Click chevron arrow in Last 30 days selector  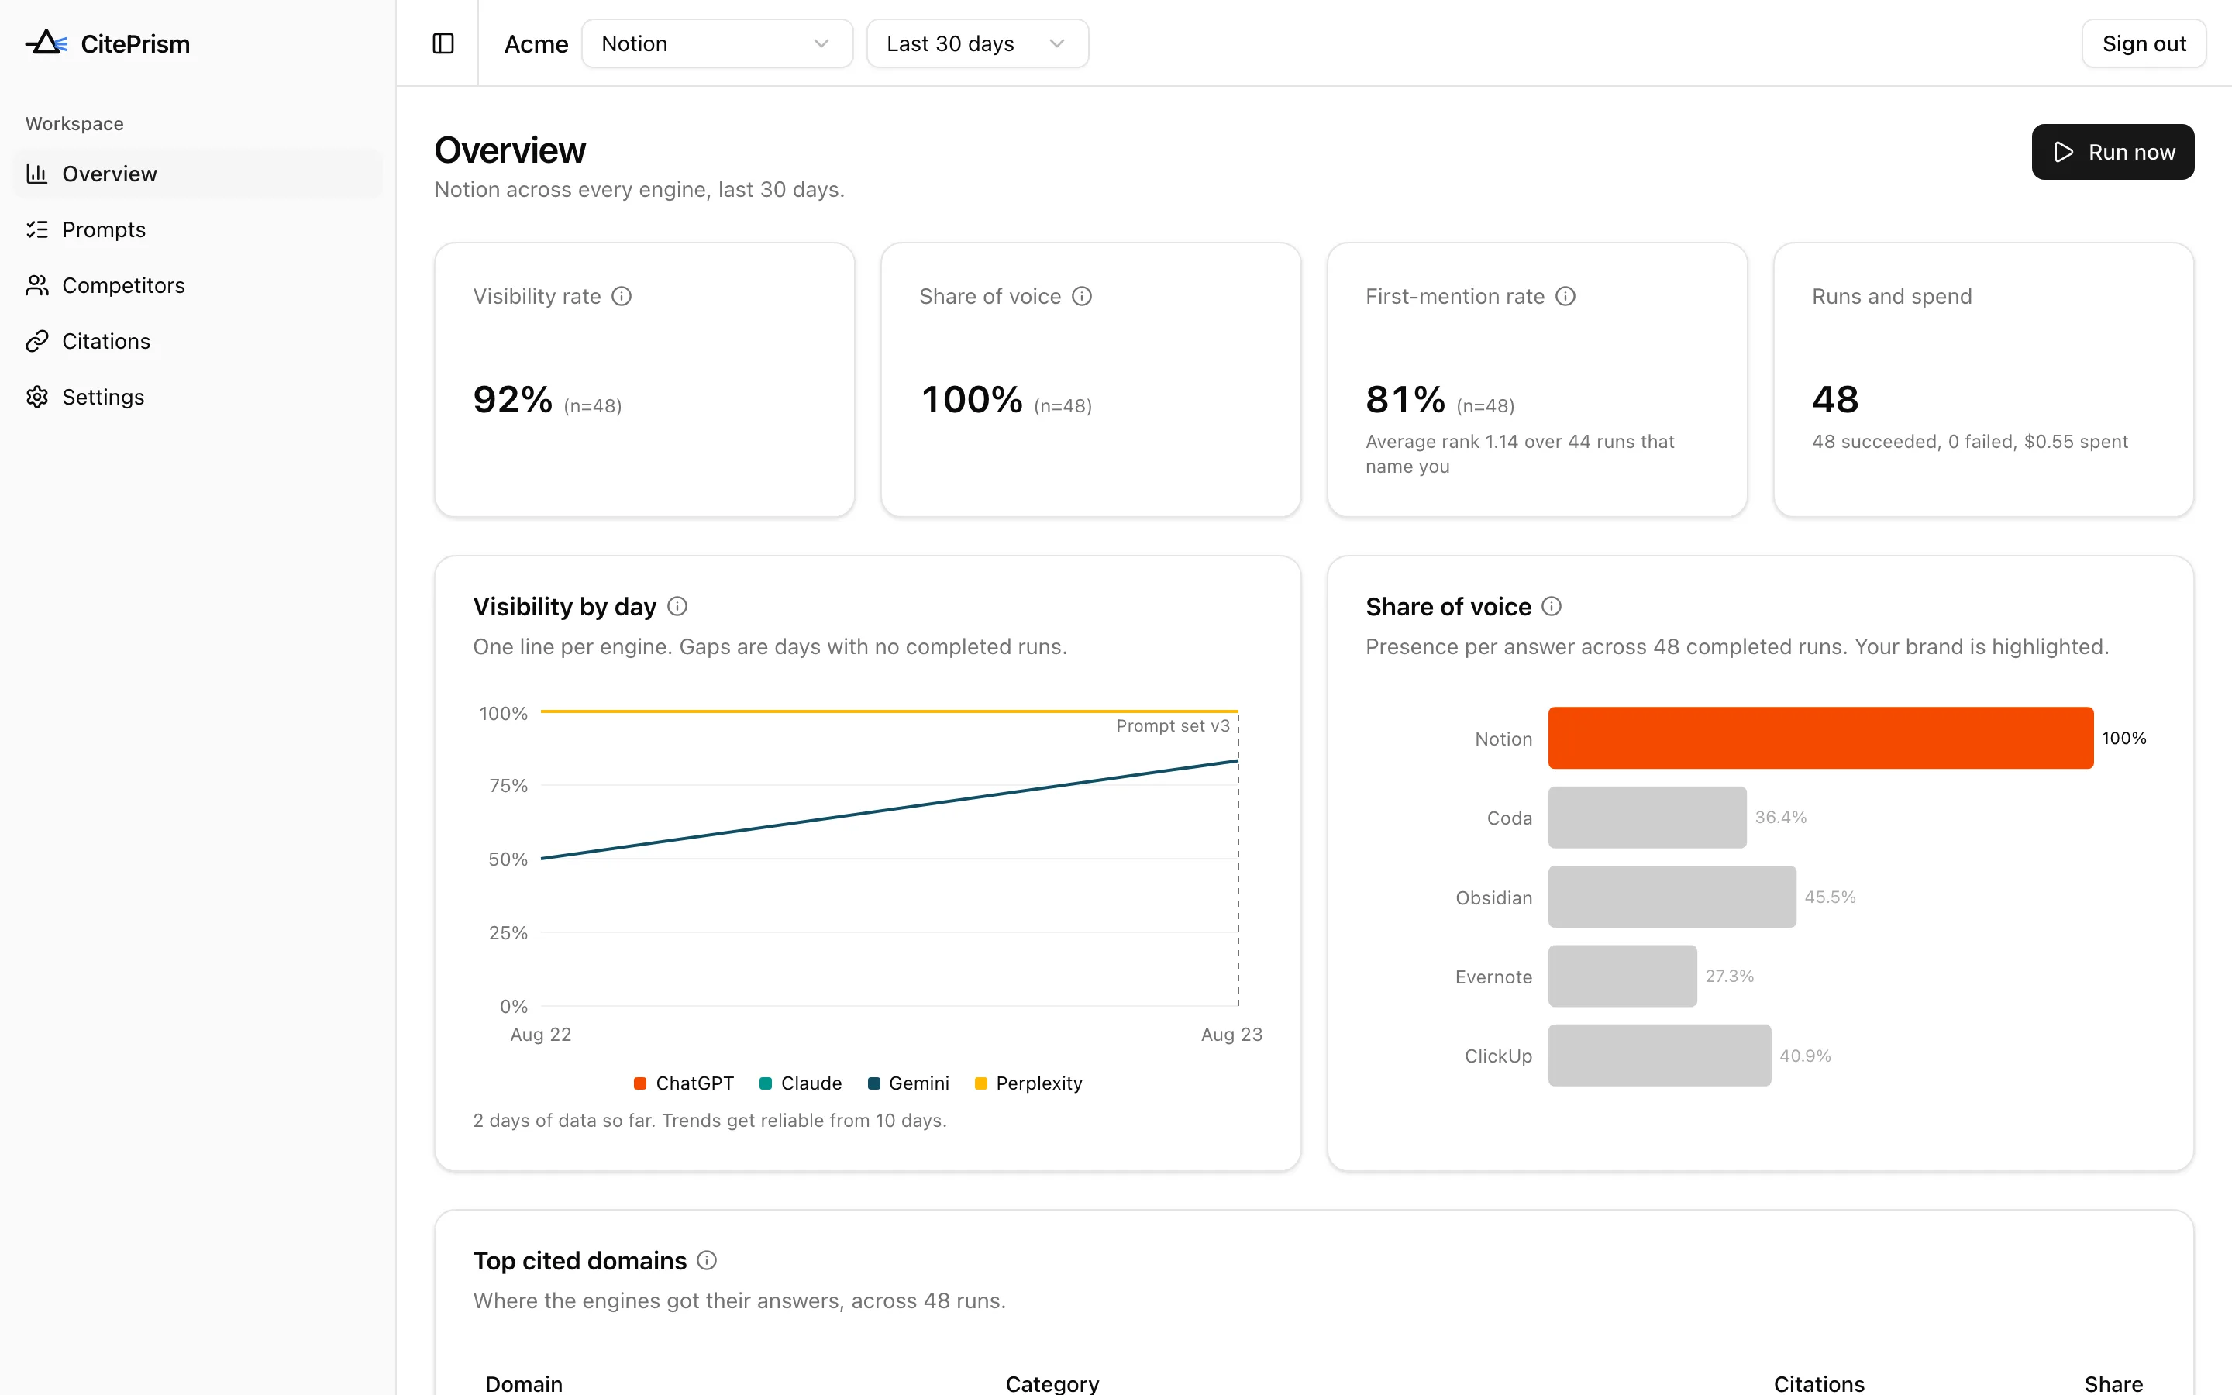click(x=1057, y=43)
